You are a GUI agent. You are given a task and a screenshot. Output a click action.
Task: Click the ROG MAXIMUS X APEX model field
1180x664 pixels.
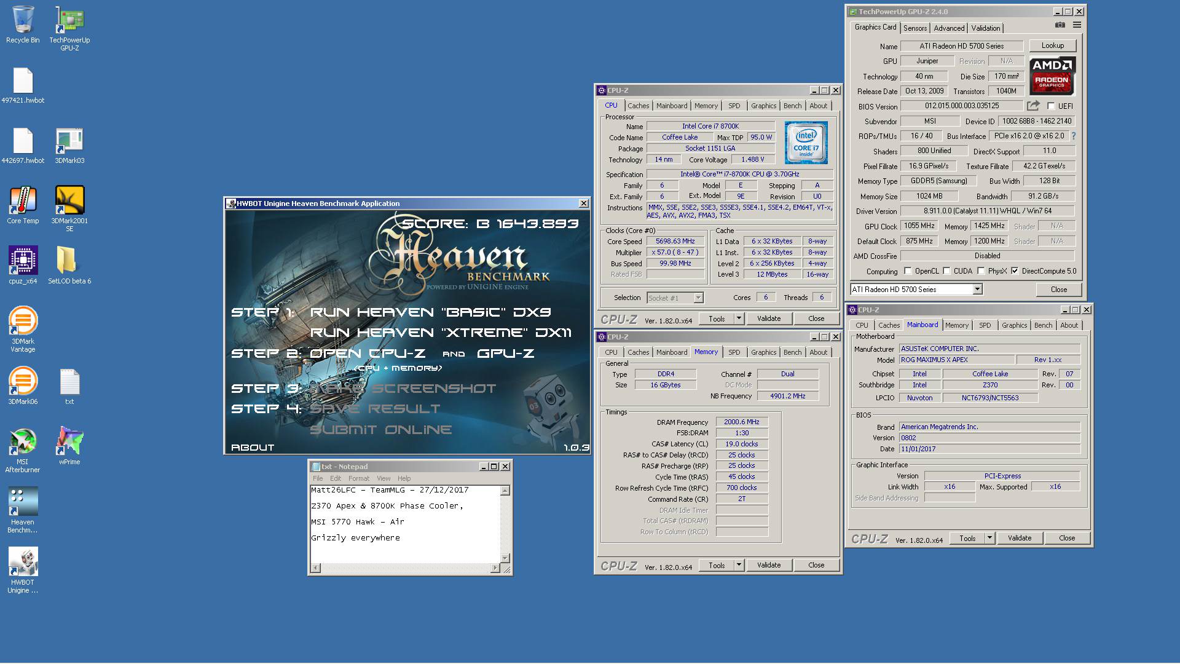(956, 360)
